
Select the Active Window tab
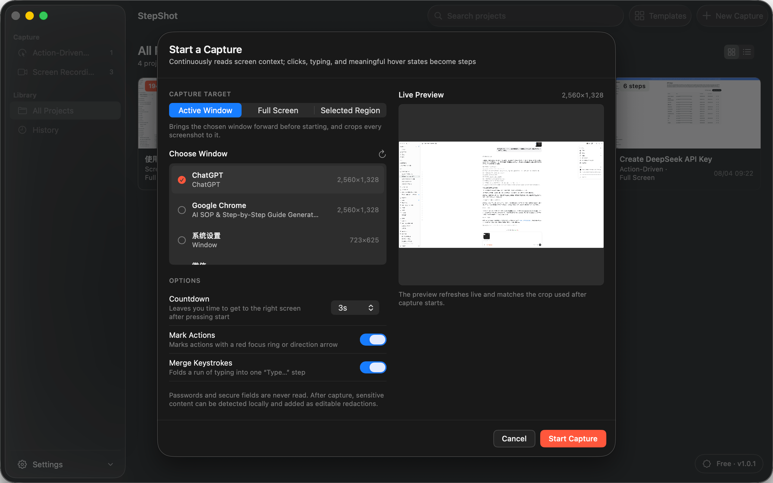[205, 110]
